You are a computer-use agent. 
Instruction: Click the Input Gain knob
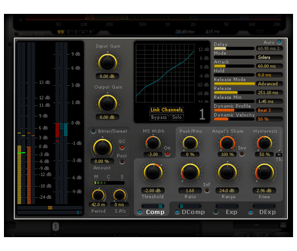[x=108, y=63]
